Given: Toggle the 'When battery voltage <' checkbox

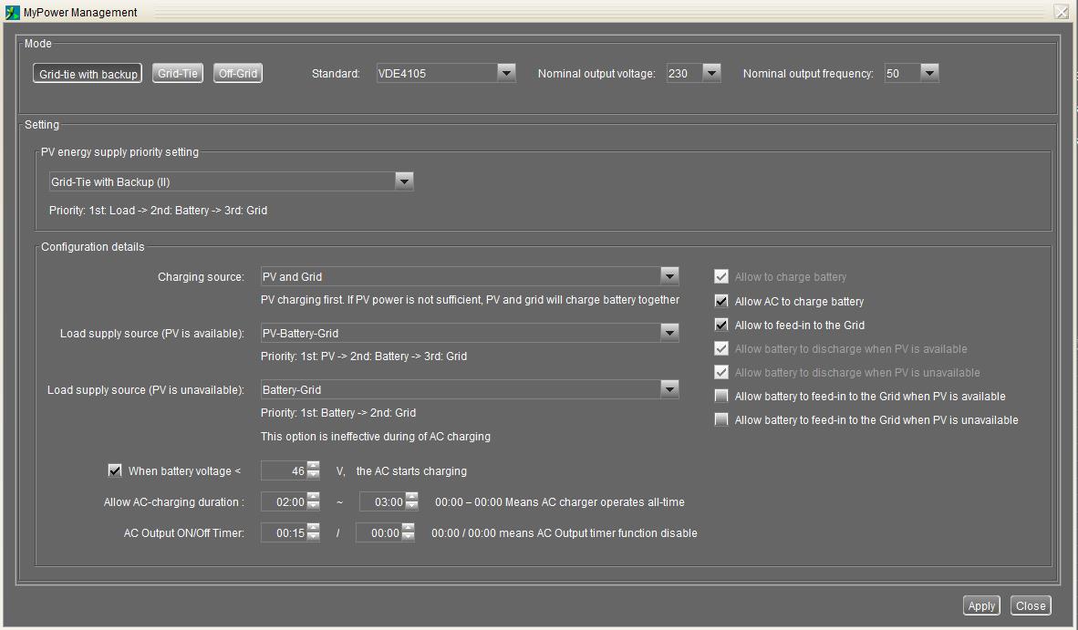Looking at the screenshot, I should pyautogui.click(x=115, y=470).
